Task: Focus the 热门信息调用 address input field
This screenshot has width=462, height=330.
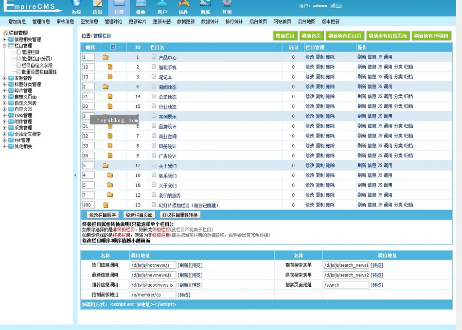Action: pyautogui.click(x=153, y=265)
